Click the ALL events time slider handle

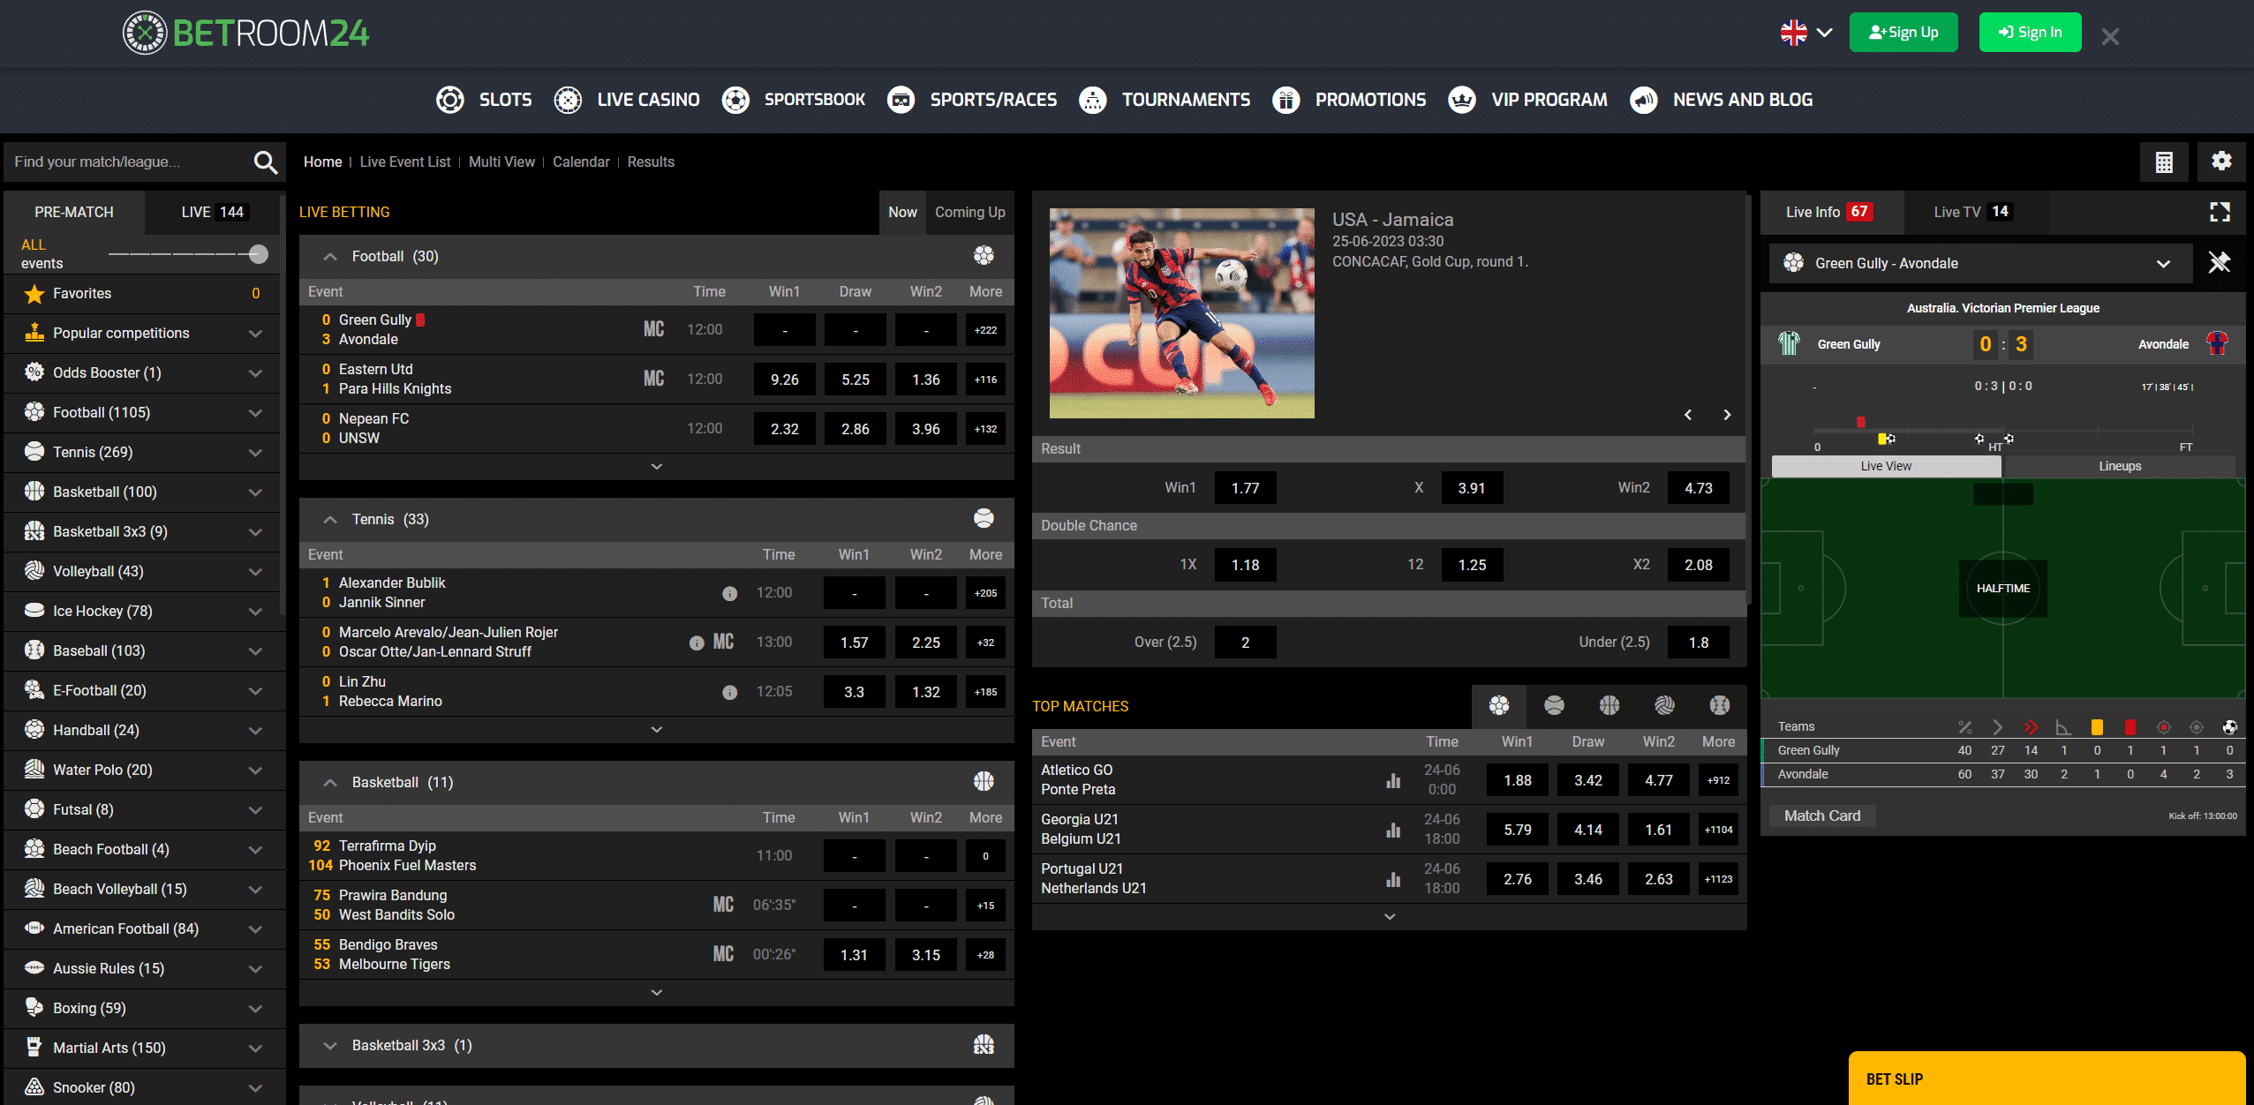[259, 254]
